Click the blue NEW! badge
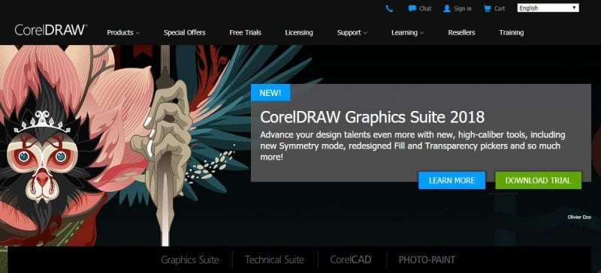The image size is (601, 273). tap(270, 93)
